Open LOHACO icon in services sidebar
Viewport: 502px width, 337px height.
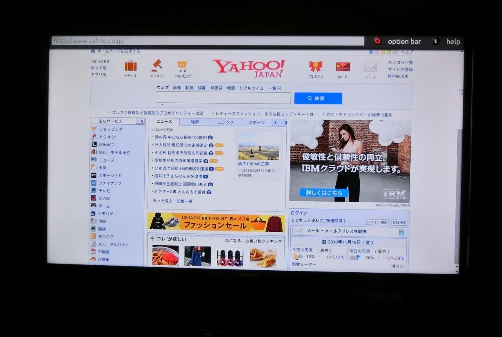coord(94,144)
